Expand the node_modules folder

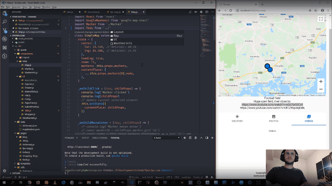point(25,38)
